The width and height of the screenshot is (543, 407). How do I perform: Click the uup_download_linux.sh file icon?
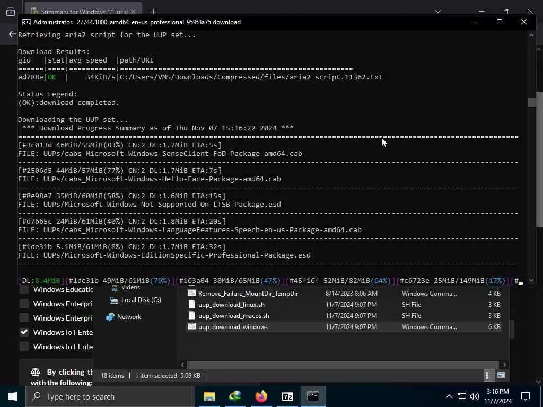(191, 305)
